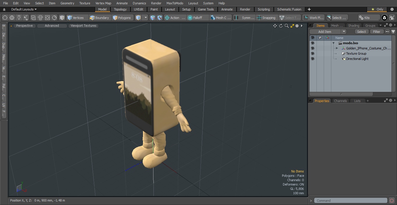
Task: Click the Select button in Items panel
Action: [x=362, y=31]
